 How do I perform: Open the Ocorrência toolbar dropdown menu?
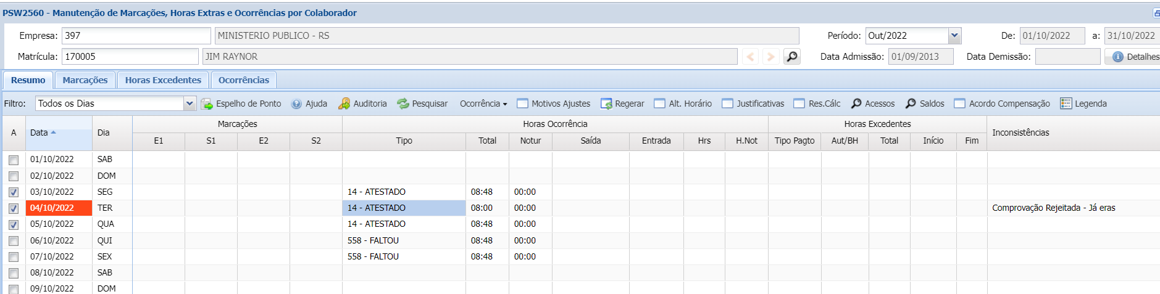(483, 104)
